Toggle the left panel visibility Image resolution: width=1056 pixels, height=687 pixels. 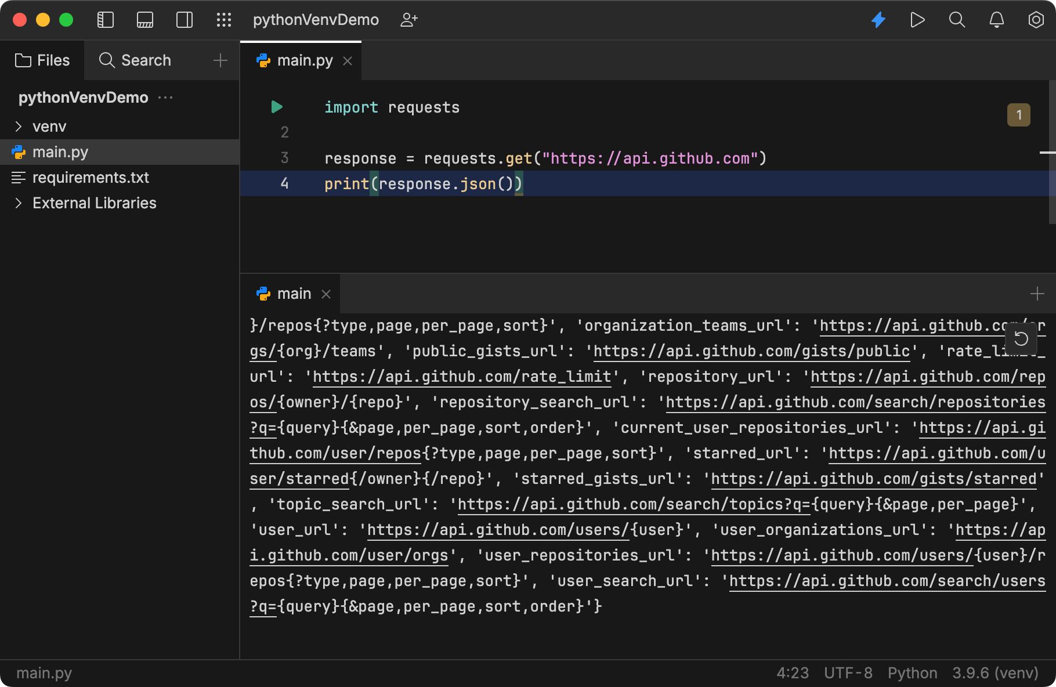point(106,19)
